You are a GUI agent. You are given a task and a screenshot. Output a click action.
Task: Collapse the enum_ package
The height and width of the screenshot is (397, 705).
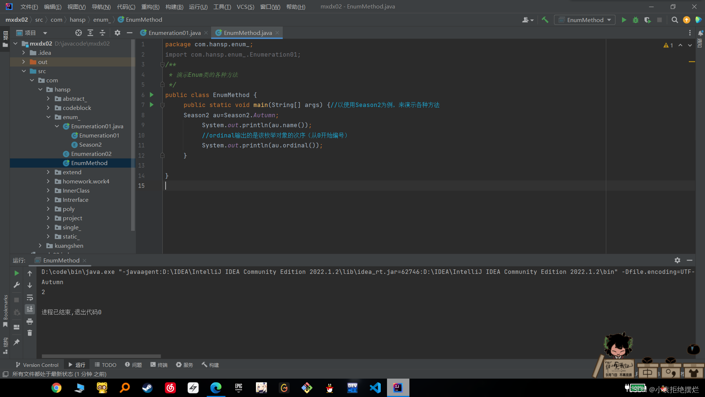(x=48, y=117)
